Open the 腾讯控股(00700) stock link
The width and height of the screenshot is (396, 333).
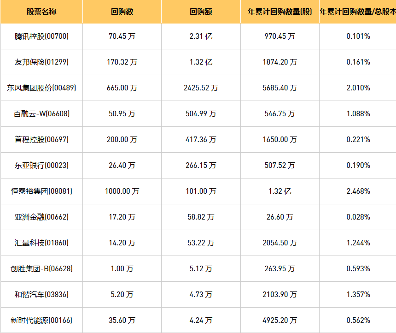point(41,36)
